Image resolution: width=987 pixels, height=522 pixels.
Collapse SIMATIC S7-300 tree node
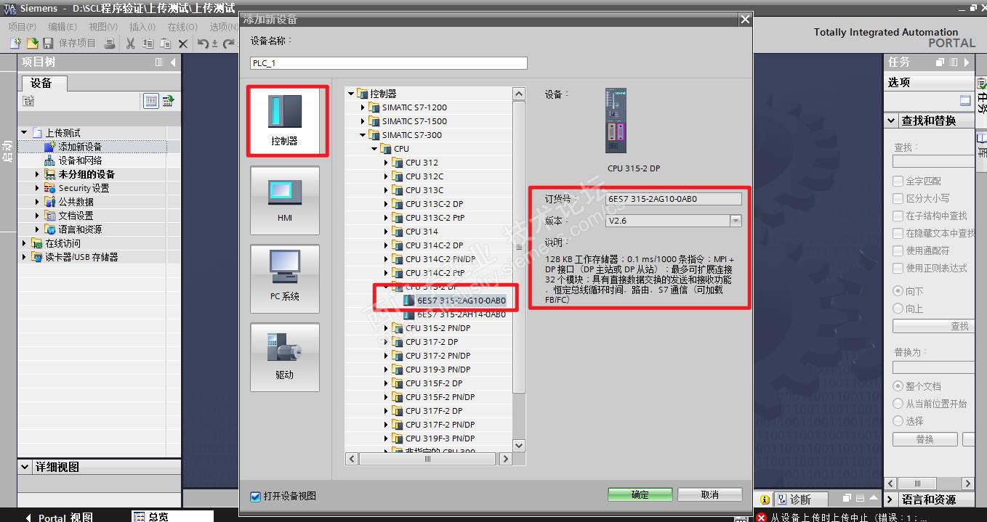pos(363,135)
